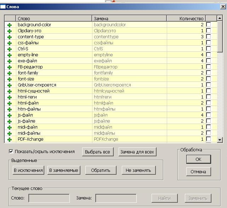Image resolution: width=227 pixels, height=208 pixels.
Task: Click plus icon beside js-файл row
Action: coord(10,115)
